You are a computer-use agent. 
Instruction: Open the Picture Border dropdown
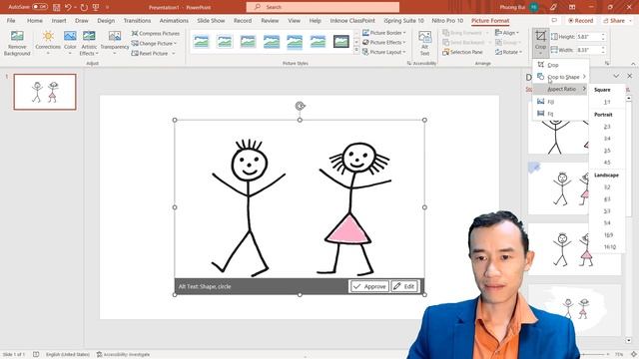383,33
